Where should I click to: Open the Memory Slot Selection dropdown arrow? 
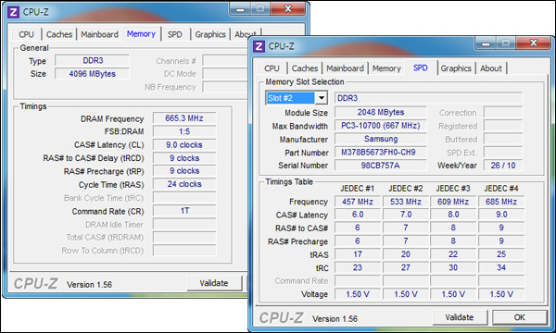pyautogui.click(x=322, y=98)
